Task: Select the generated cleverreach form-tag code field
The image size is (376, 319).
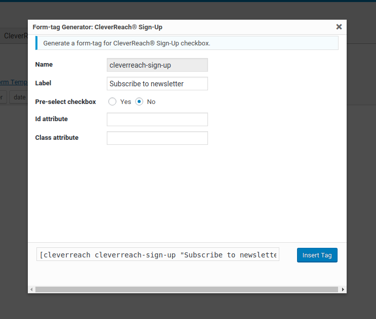Action: point(157,254)
